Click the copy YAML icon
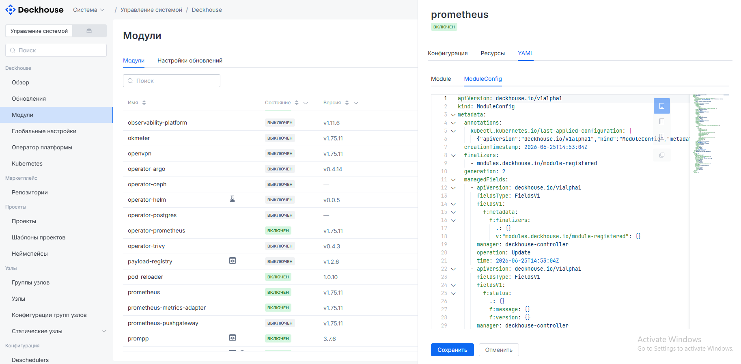Image resolution: width=741 pixels, height=364 pixels. (662, 155)
